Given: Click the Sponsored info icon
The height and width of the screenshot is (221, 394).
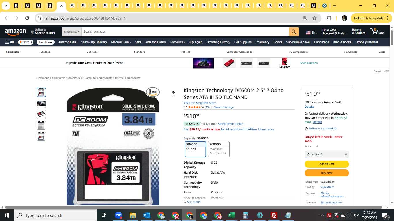Looking at the screenshot, I should pyautogui.click(x=387, y=71).
